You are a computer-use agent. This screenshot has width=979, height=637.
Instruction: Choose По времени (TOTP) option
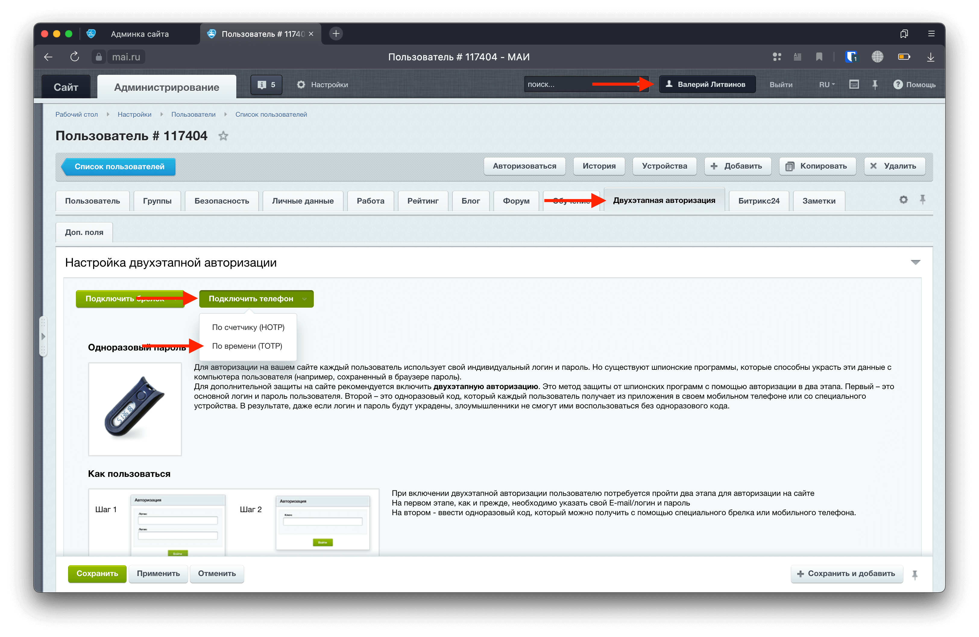point(247,347)
